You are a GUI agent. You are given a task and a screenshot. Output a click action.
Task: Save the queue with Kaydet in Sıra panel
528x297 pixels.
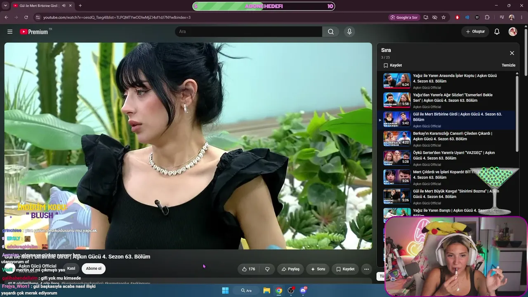393,65
